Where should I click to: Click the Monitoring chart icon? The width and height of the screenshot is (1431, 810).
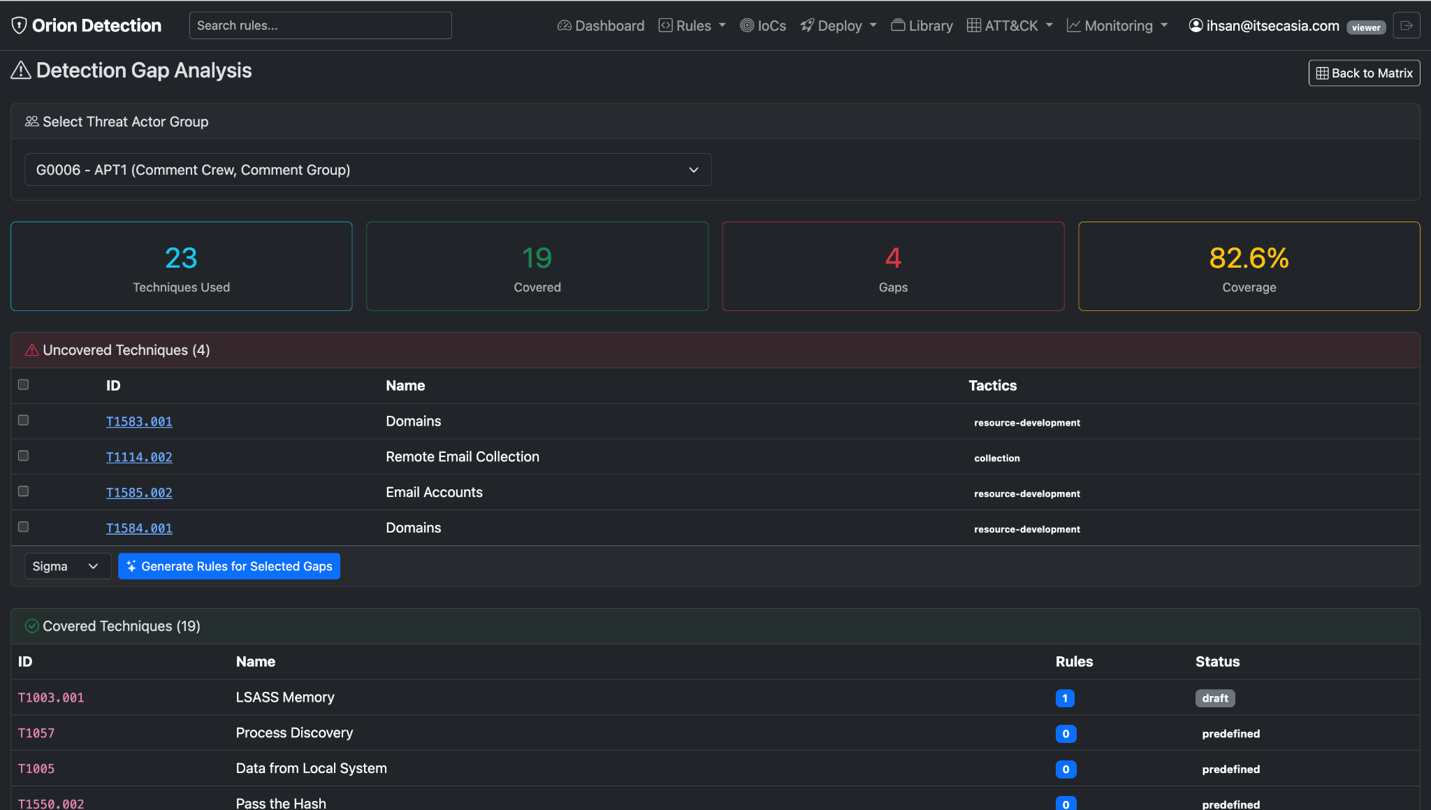tap(1074, 26)
